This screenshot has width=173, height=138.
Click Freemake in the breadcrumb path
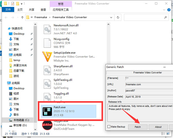(41, 17)
